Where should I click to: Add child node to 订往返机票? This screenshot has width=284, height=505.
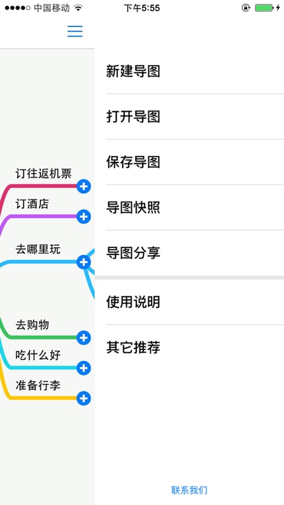[84, 186]
